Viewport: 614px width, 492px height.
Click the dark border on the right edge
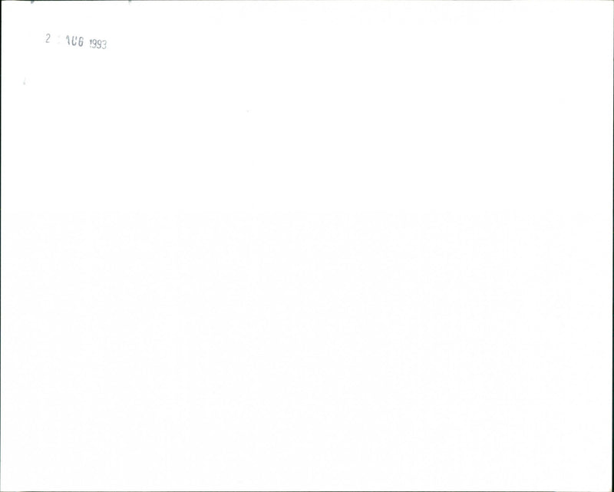[612, 246]
